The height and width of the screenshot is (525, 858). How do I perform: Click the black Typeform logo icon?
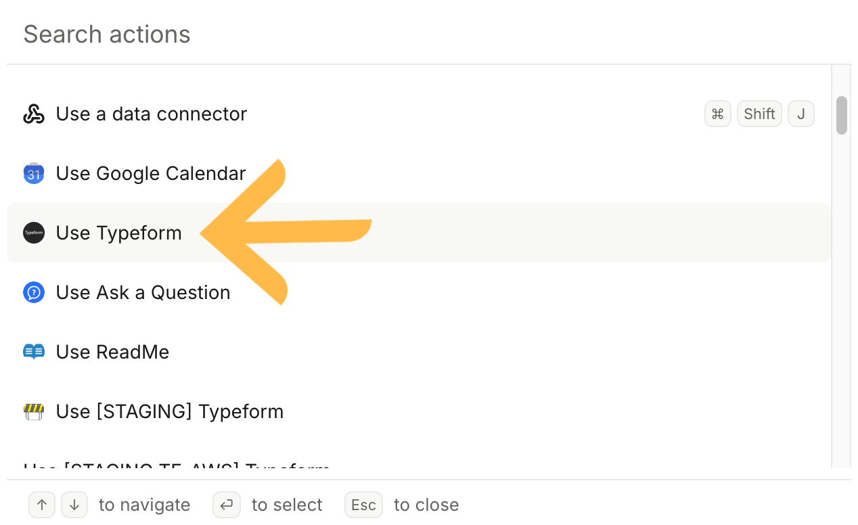pyautogui.click(x=34, y=233)
